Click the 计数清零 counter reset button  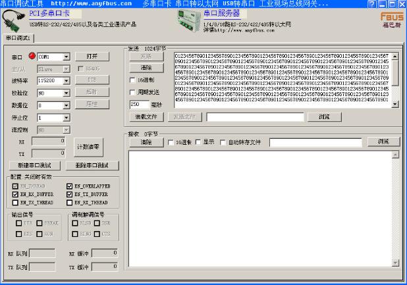[88, 146]
